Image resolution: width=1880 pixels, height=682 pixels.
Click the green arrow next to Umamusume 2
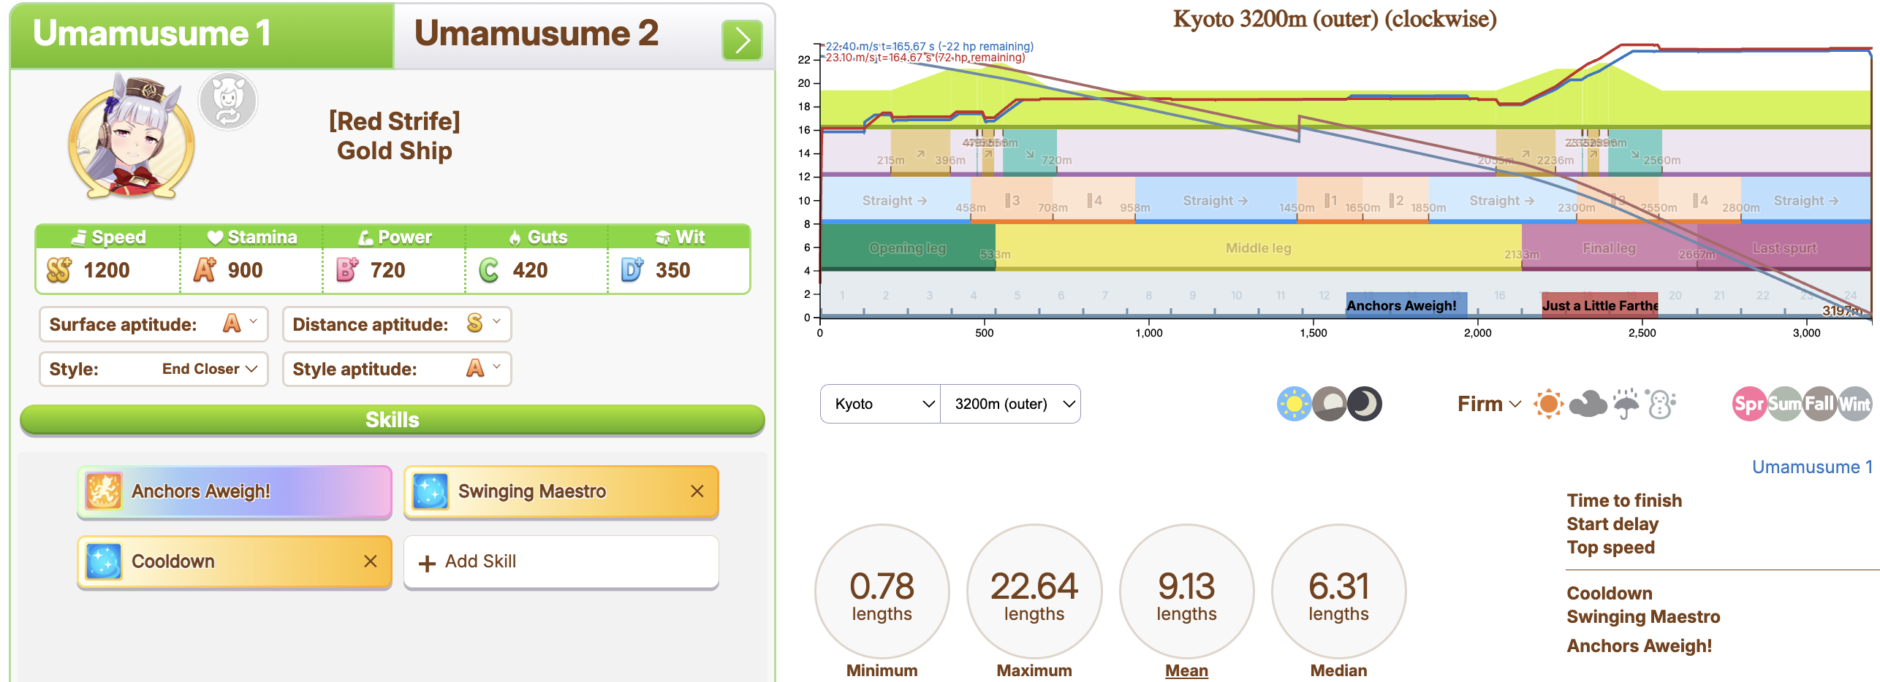click(x=742, y=40)
